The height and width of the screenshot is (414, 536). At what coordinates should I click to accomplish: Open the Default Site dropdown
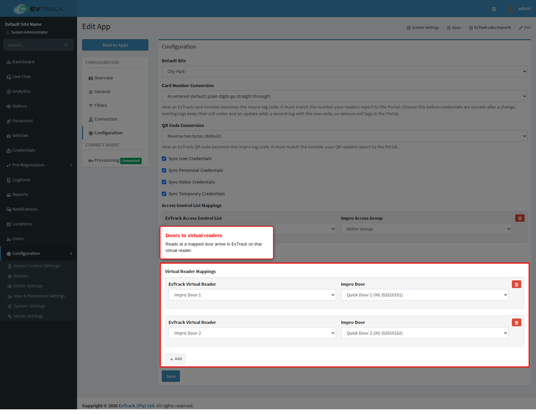pyautogui.click(x=345, y=72)
